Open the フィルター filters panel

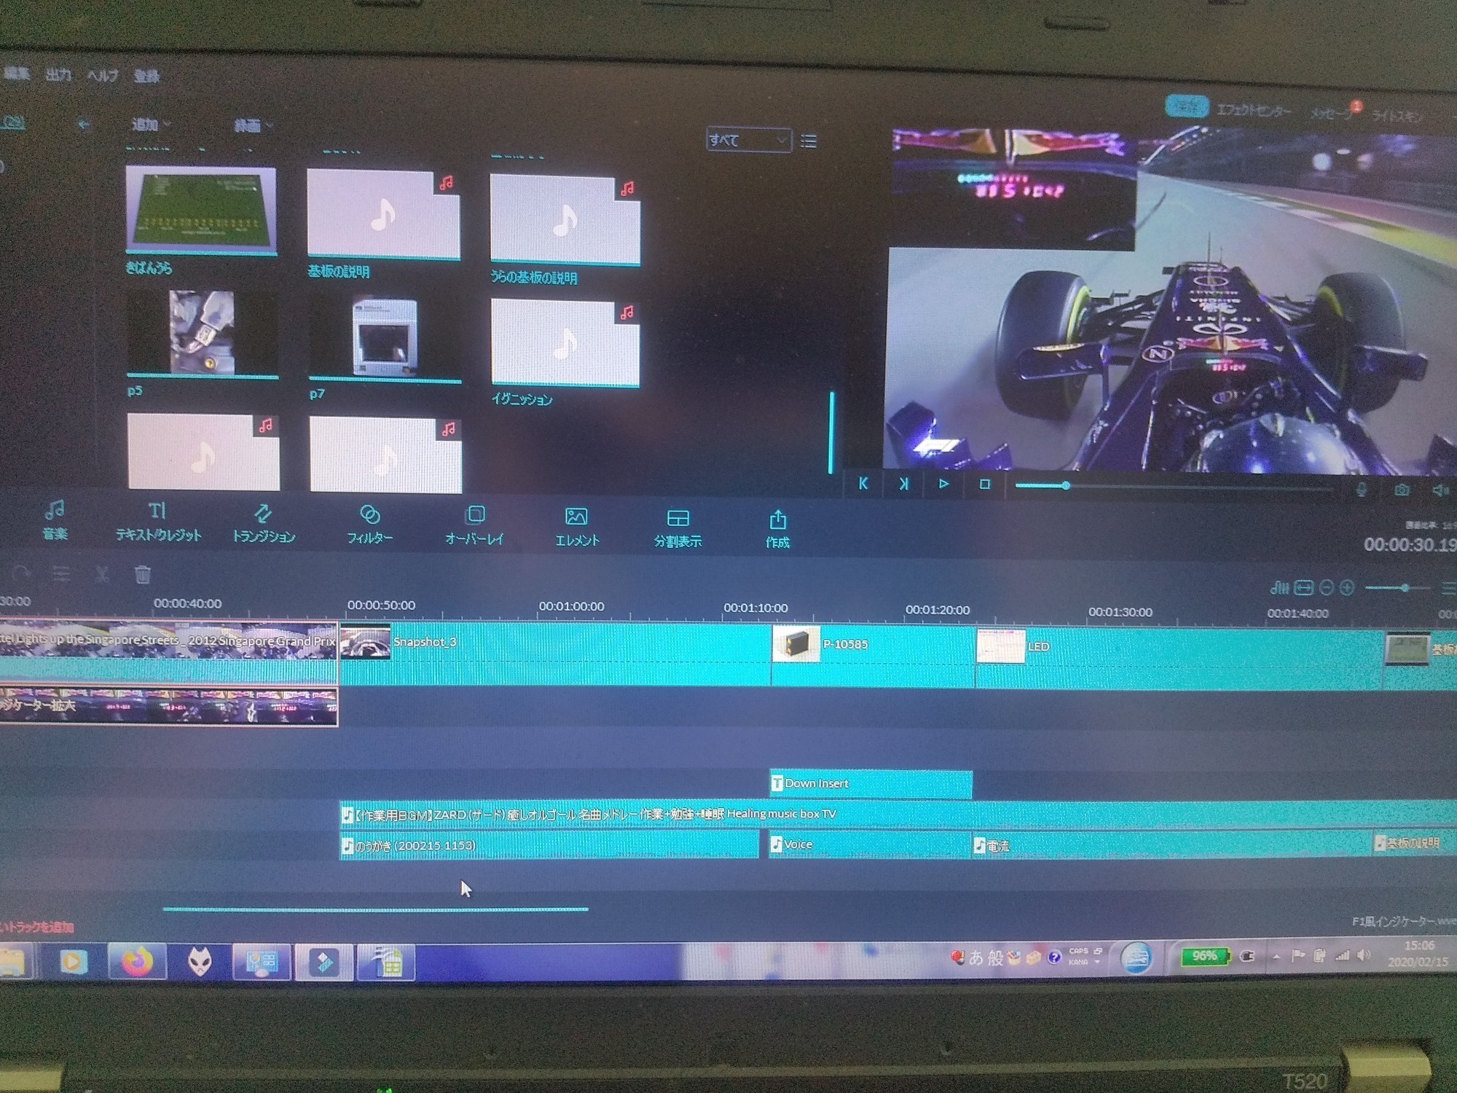click(x=370, y=525)
